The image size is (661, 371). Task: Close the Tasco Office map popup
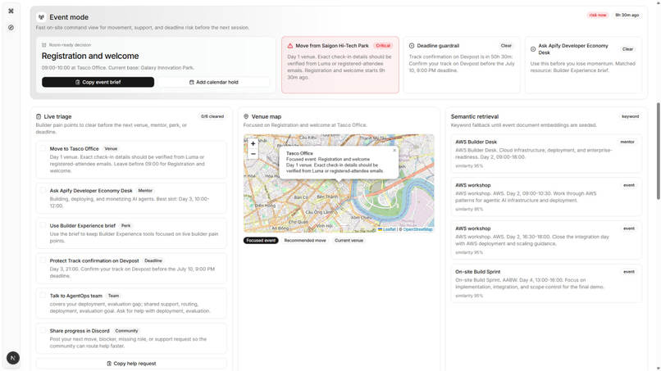(394, 150)
